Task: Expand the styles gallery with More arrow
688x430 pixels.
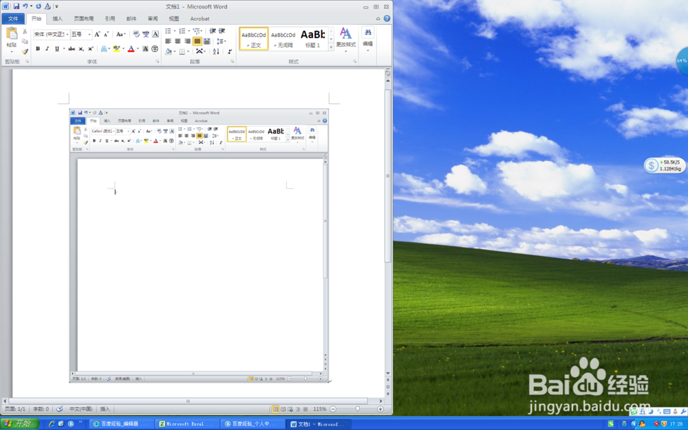Action: (331, 47)
